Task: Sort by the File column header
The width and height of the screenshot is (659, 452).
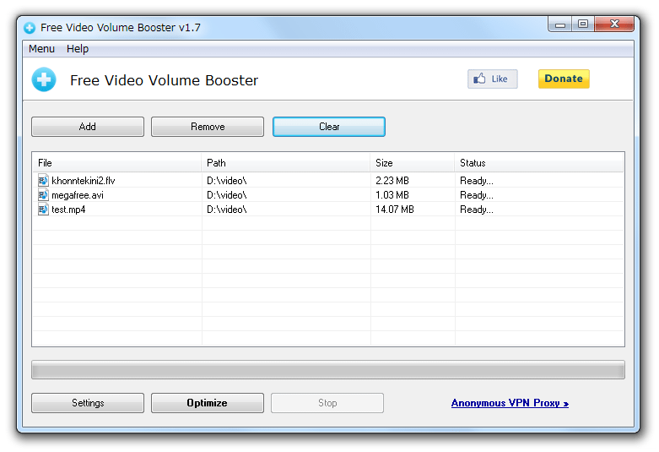Action: click(x=116, y=163)
